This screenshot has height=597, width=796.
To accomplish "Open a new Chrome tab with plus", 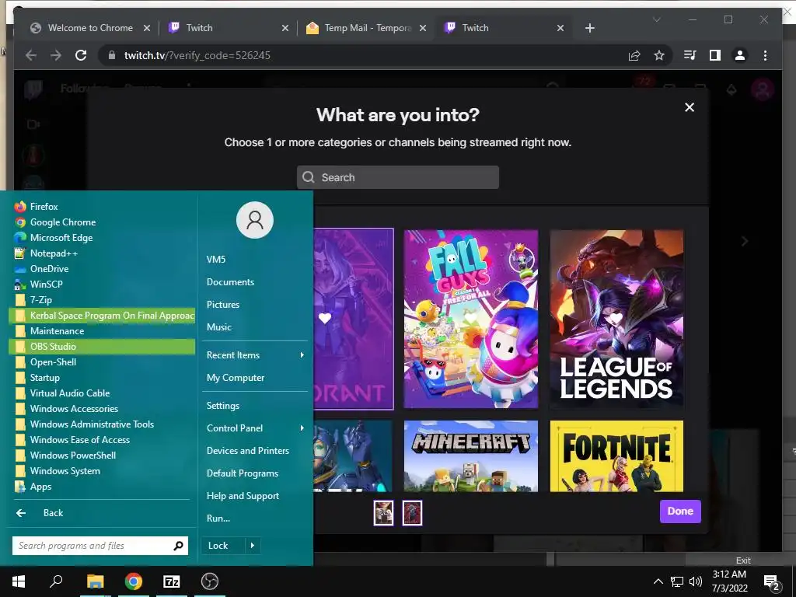I will point(589,28).
